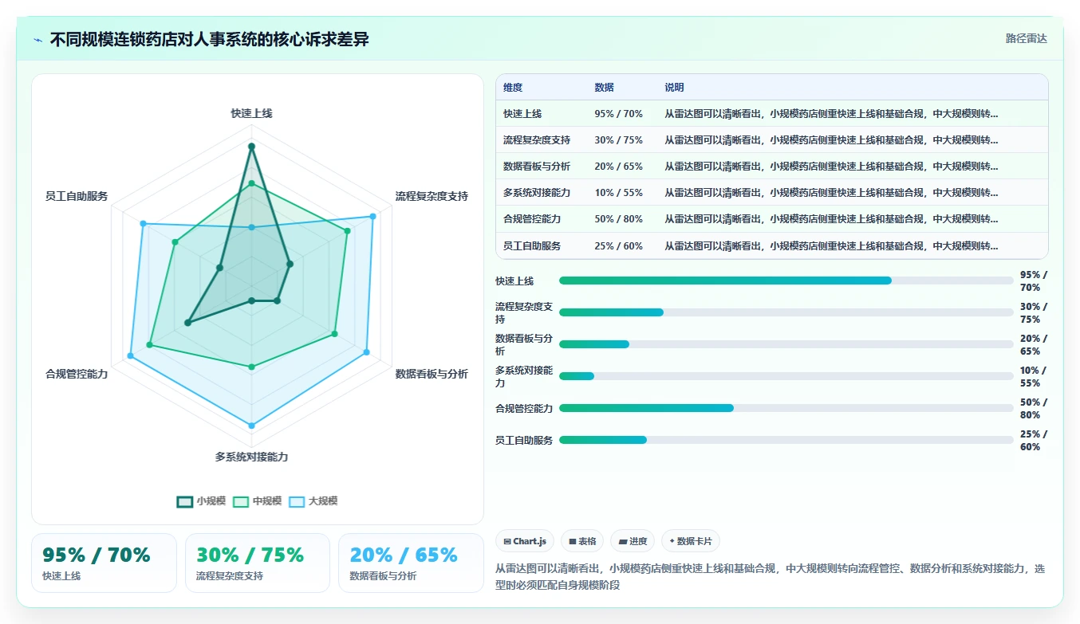The width and height of the screenshot is (1080, 624).
Task: Click the 快速上线 progress bar
Action: pyautogui.click(x=786, y=281)
